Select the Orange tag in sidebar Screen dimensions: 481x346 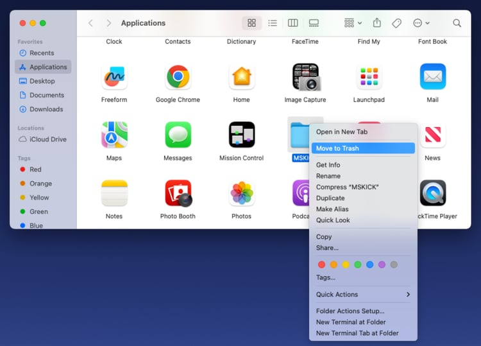43,184
